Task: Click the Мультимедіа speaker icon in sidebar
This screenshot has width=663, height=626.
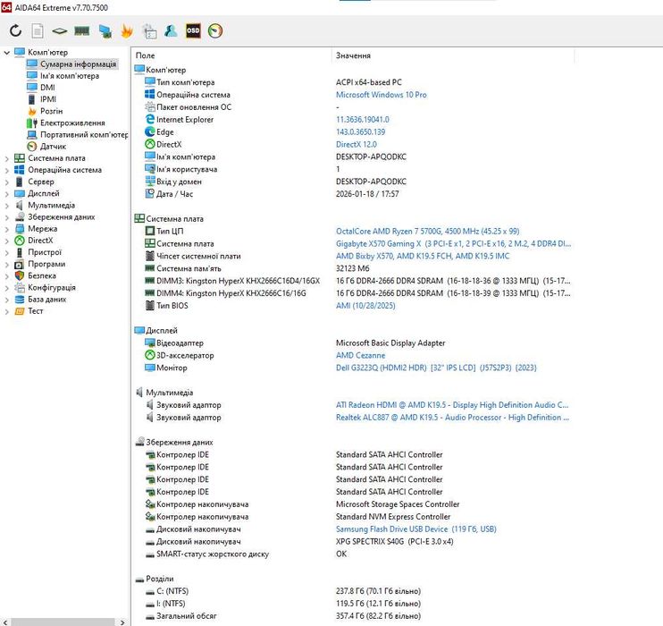Action: [20, 206]
